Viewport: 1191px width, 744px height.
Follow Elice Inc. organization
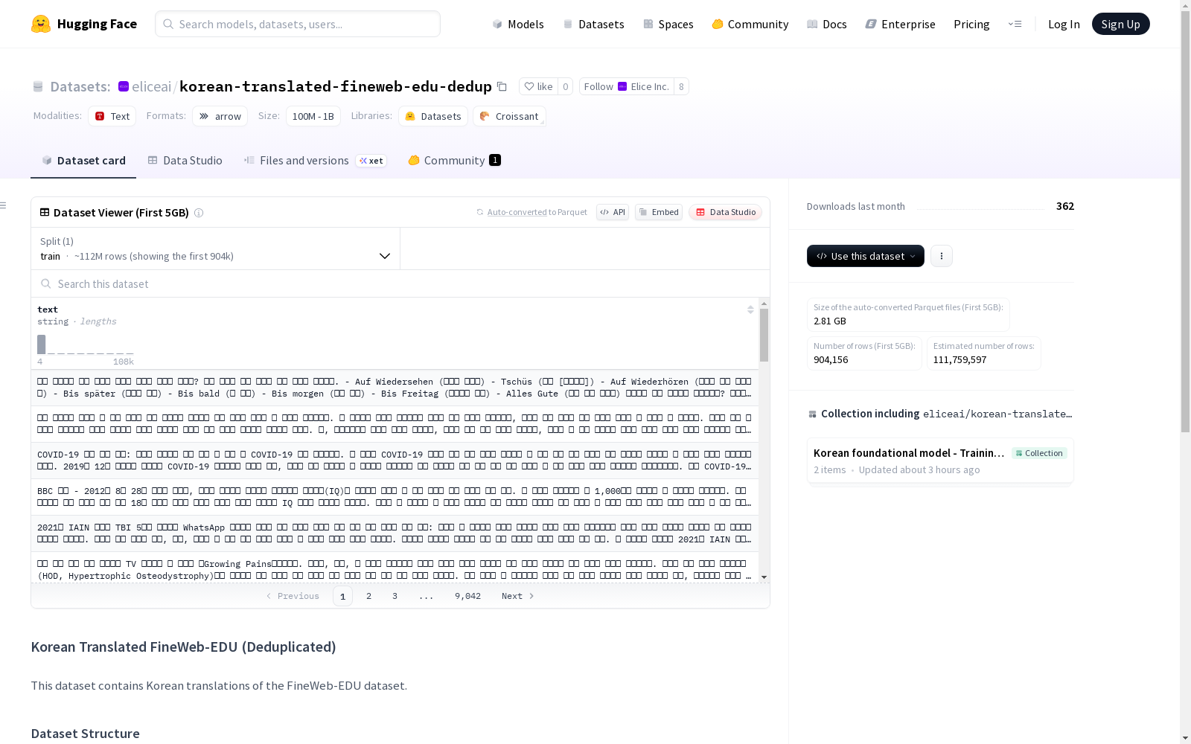626,86
